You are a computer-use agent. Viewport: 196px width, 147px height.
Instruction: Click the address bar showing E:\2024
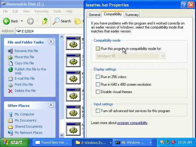tap(49, 31)
